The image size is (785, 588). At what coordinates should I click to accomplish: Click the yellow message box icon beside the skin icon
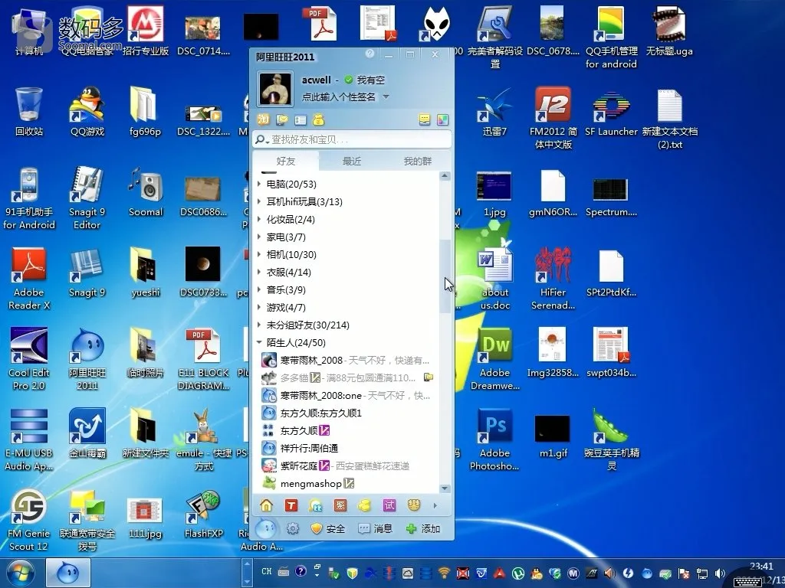pos(425,120)
